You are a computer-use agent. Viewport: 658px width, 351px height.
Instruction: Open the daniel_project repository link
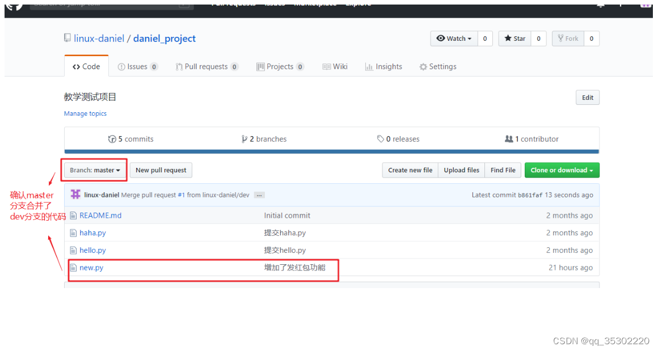(164, 39)
